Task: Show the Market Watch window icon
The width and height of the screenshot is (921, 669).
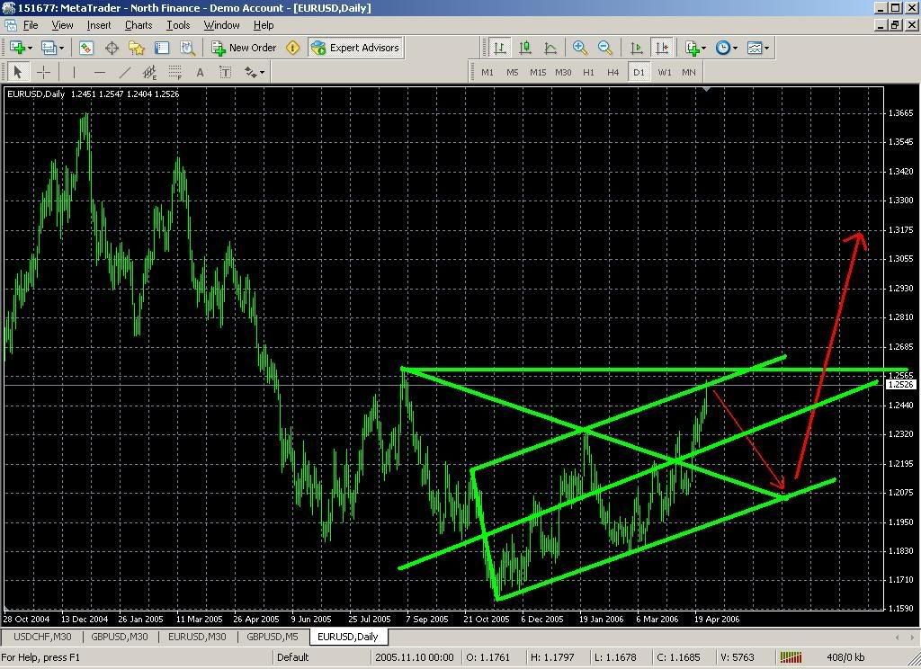Action: [86, 48]
